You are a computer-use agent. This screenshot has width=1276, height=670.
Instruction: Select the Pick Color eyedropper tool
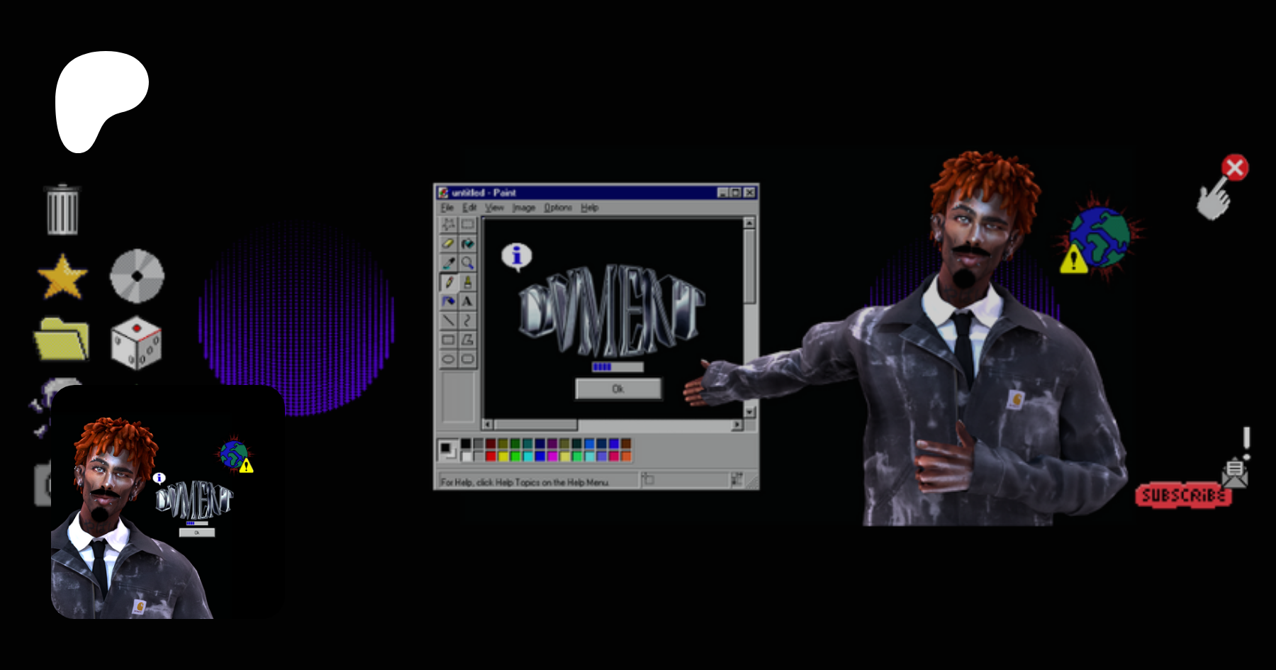449,263
